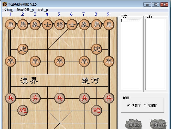Undo a move with 悔棋 stone button
This screenshot has width=171, height=129.
click(x=158, y=124)
